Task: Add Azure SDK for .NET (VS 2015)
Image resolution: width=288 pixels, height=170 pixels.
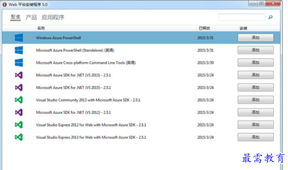Action: 256,88
